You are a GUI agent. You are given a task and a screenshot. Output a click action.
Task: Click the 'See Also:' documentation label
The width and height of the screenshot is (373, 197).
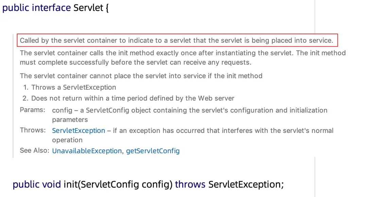click(35, 150)
